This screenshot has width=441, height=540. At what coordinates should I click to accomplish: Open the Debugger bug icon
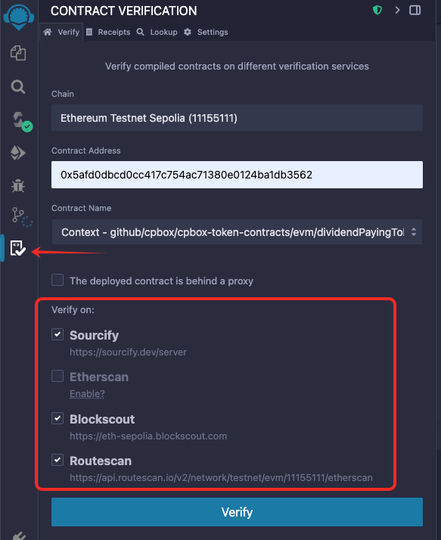coord(18,186)
